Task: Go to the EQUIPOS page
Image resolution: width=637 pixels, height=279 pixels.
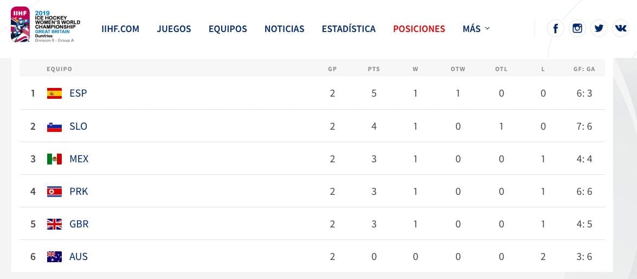Action: [228, 29]
